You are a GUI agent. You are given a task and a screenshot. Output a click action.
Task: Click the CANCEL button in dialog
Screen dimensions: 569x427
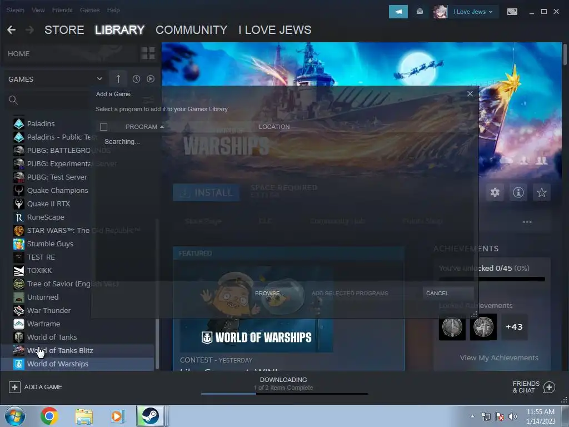[448, 293]
